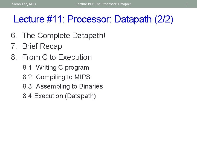Screen dimensions: 197x148
Task: Click the list number 6. in outline
Action: pyautogui.click(x=14, y=36)
